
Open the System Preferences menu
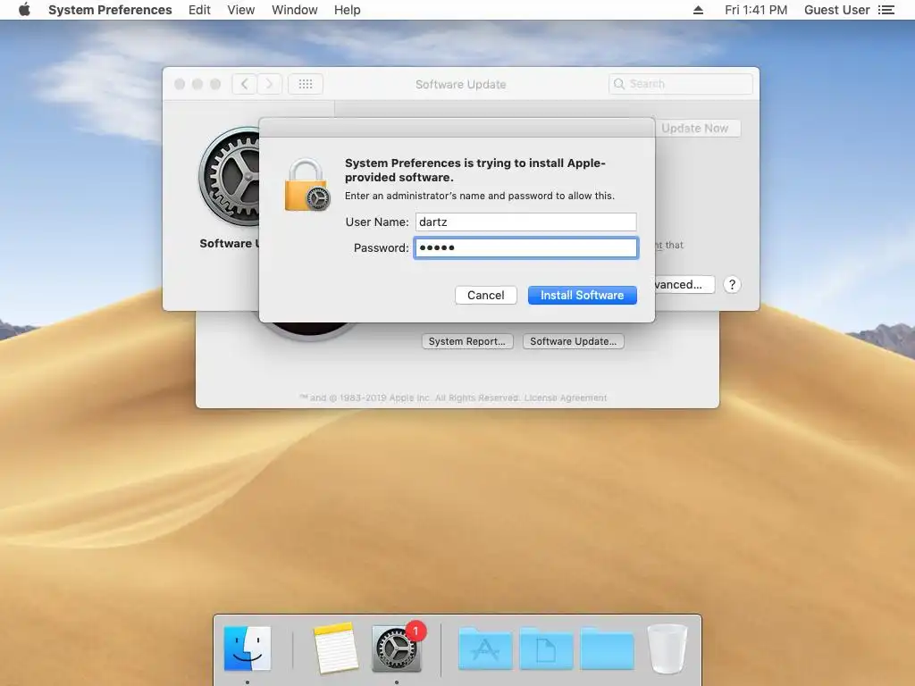[x=110, y=10]
